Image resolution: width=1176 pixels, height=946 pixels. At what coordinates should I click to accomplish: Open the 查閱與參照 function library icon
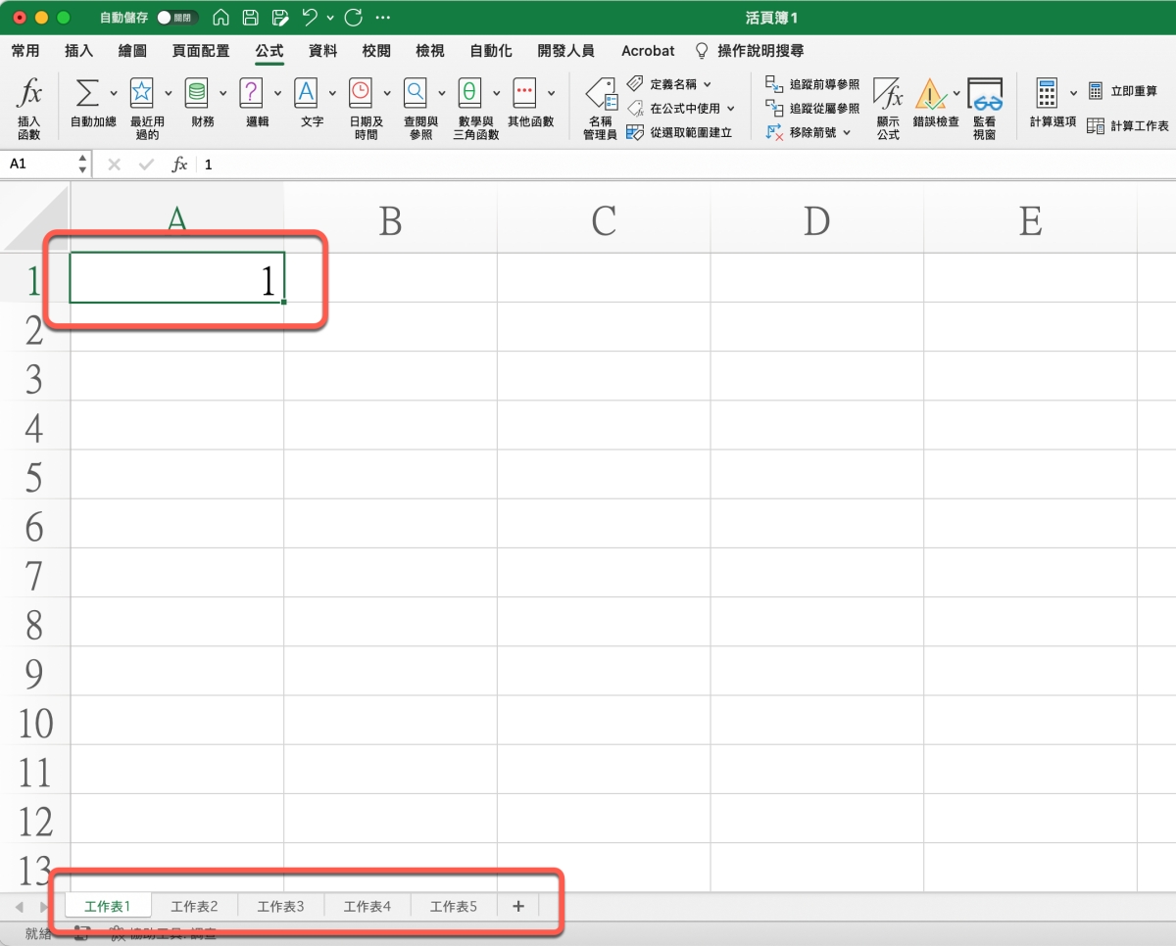click(416, 92)
